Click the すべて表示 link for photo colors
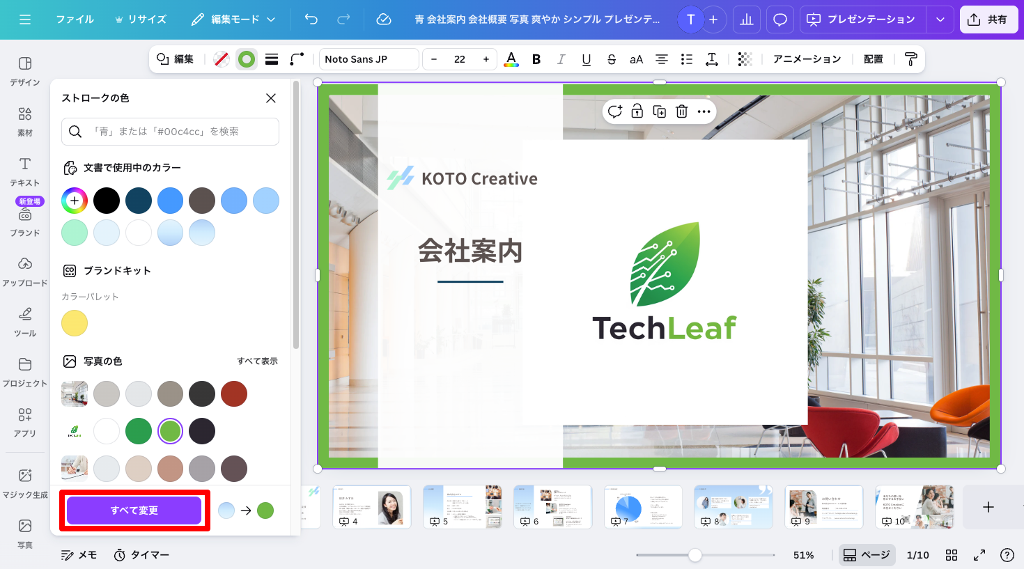This screenshot has height=569, width=1024. pos(257,361)
